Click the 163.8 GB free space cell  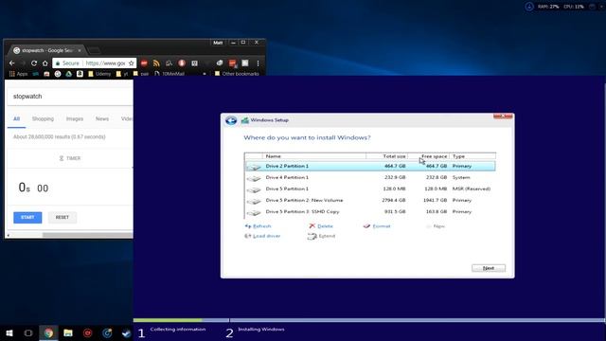click(437, 212)
